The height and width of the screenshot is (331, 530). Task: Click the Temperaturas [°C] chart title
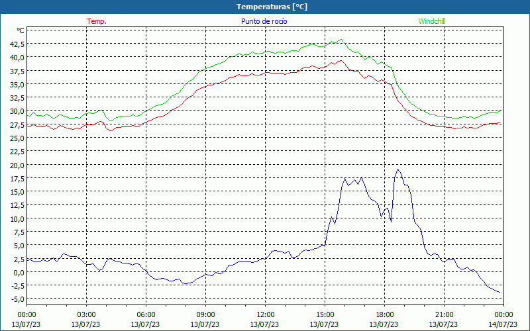tap(272, 7)
